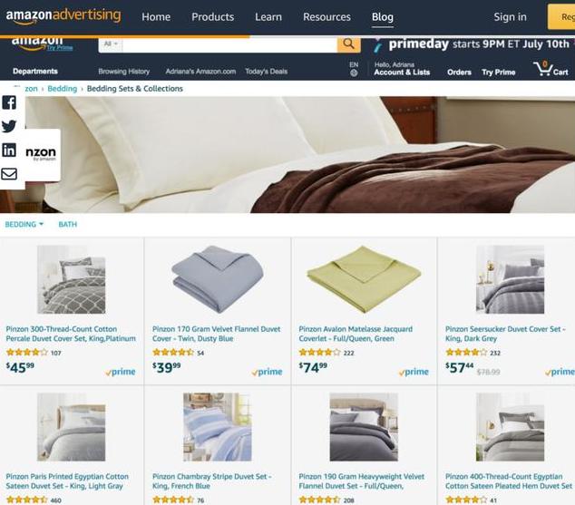The height and width of the screenshot is (505, 575).
Task: Share by email envelope icon
Action: (9, 174)
